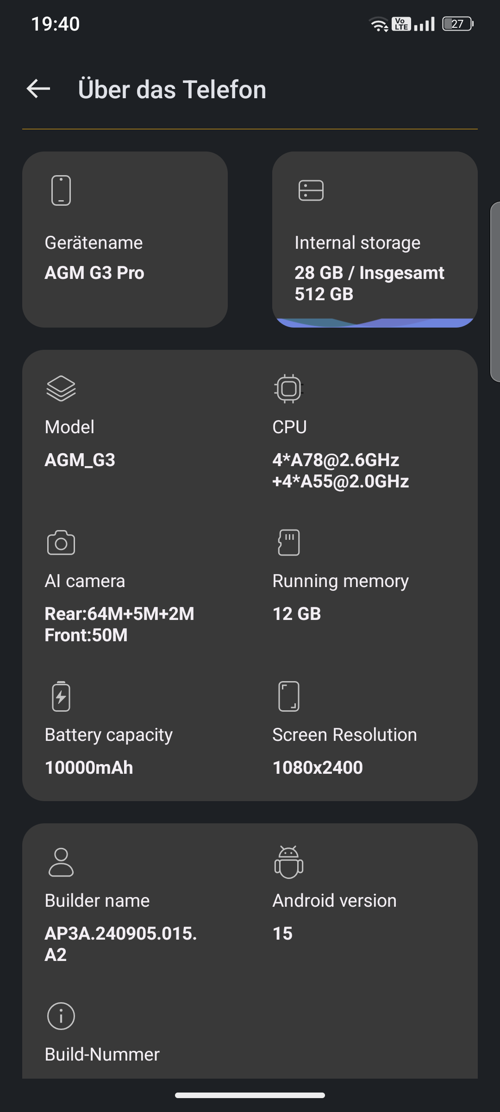Tap the Build-Nummer label

(x=102, y=1055)
